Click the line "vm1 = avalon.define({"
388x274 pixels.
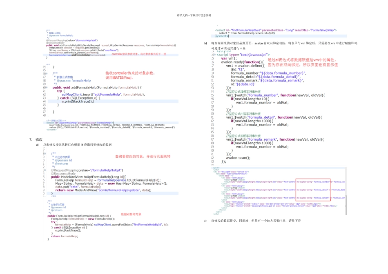point(245,66)
